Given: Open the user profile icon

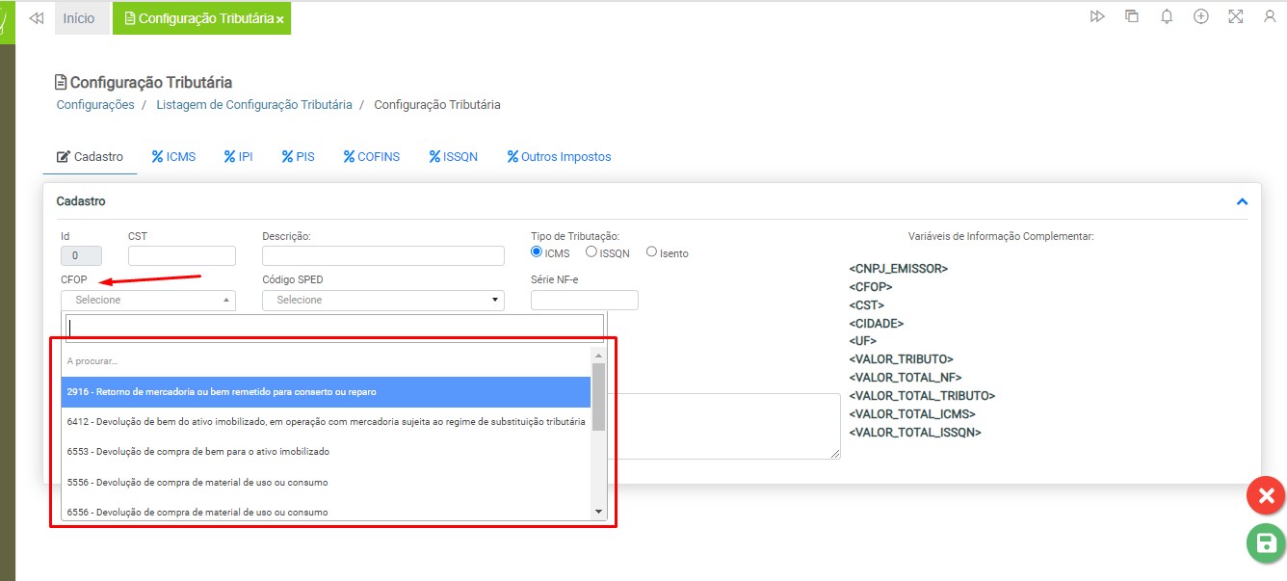Looking at the screenshot, I should tap(1270, 17).
